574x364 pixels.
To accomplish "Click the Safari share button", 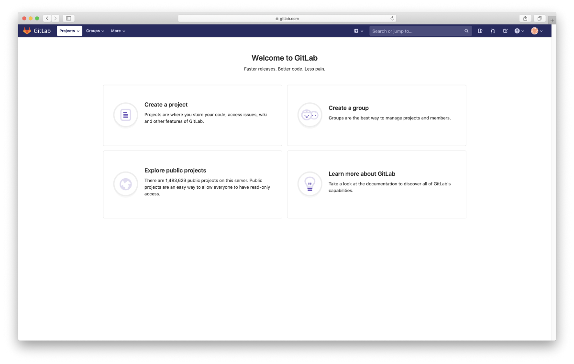I will (525, 18).
